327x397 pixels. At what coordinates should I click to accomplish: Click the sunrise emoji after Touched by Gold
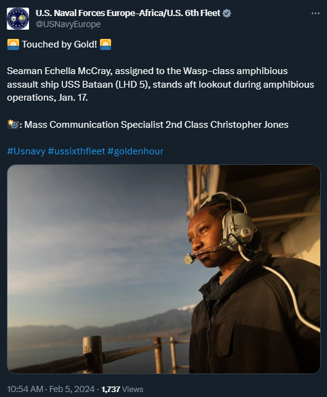click(x=106, y=44)
